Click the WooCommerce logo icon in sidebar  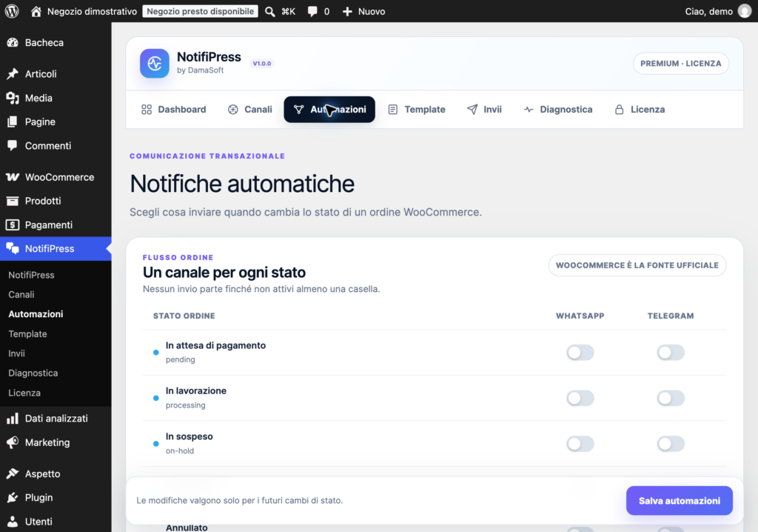[13, 177]
